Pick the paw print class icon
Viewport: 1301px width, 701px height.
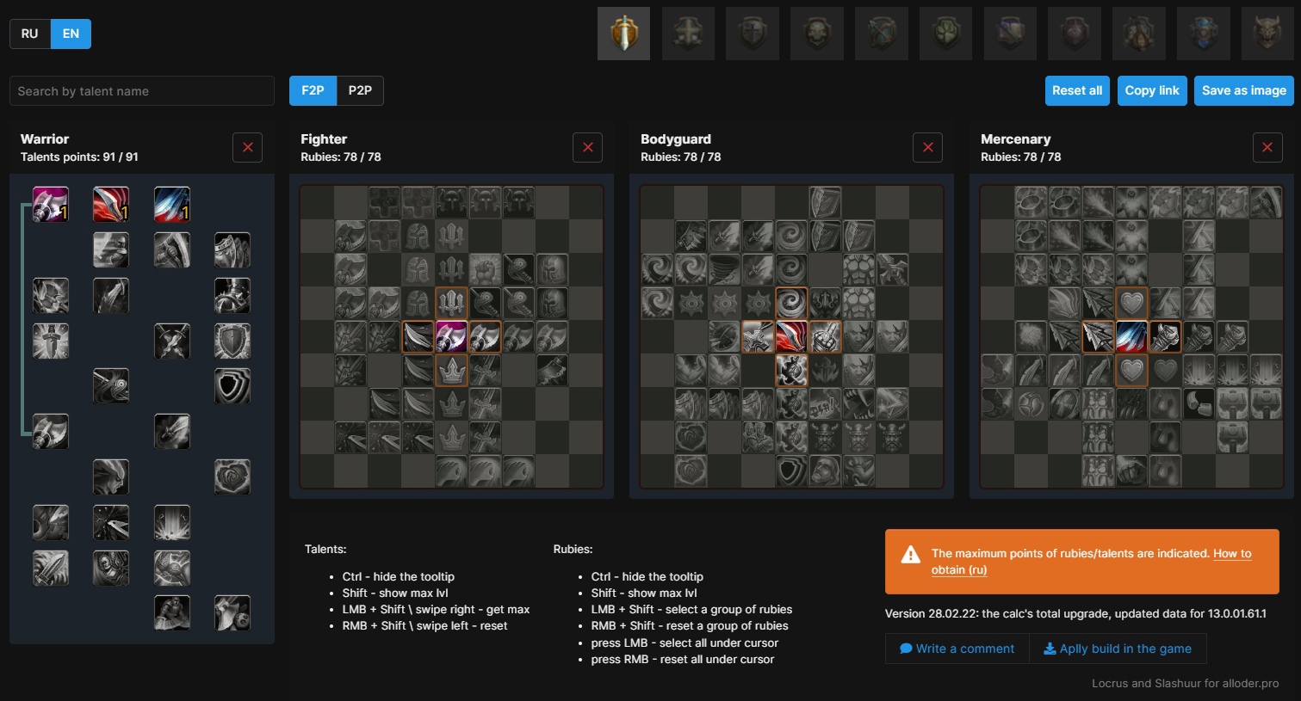point(946,34)
